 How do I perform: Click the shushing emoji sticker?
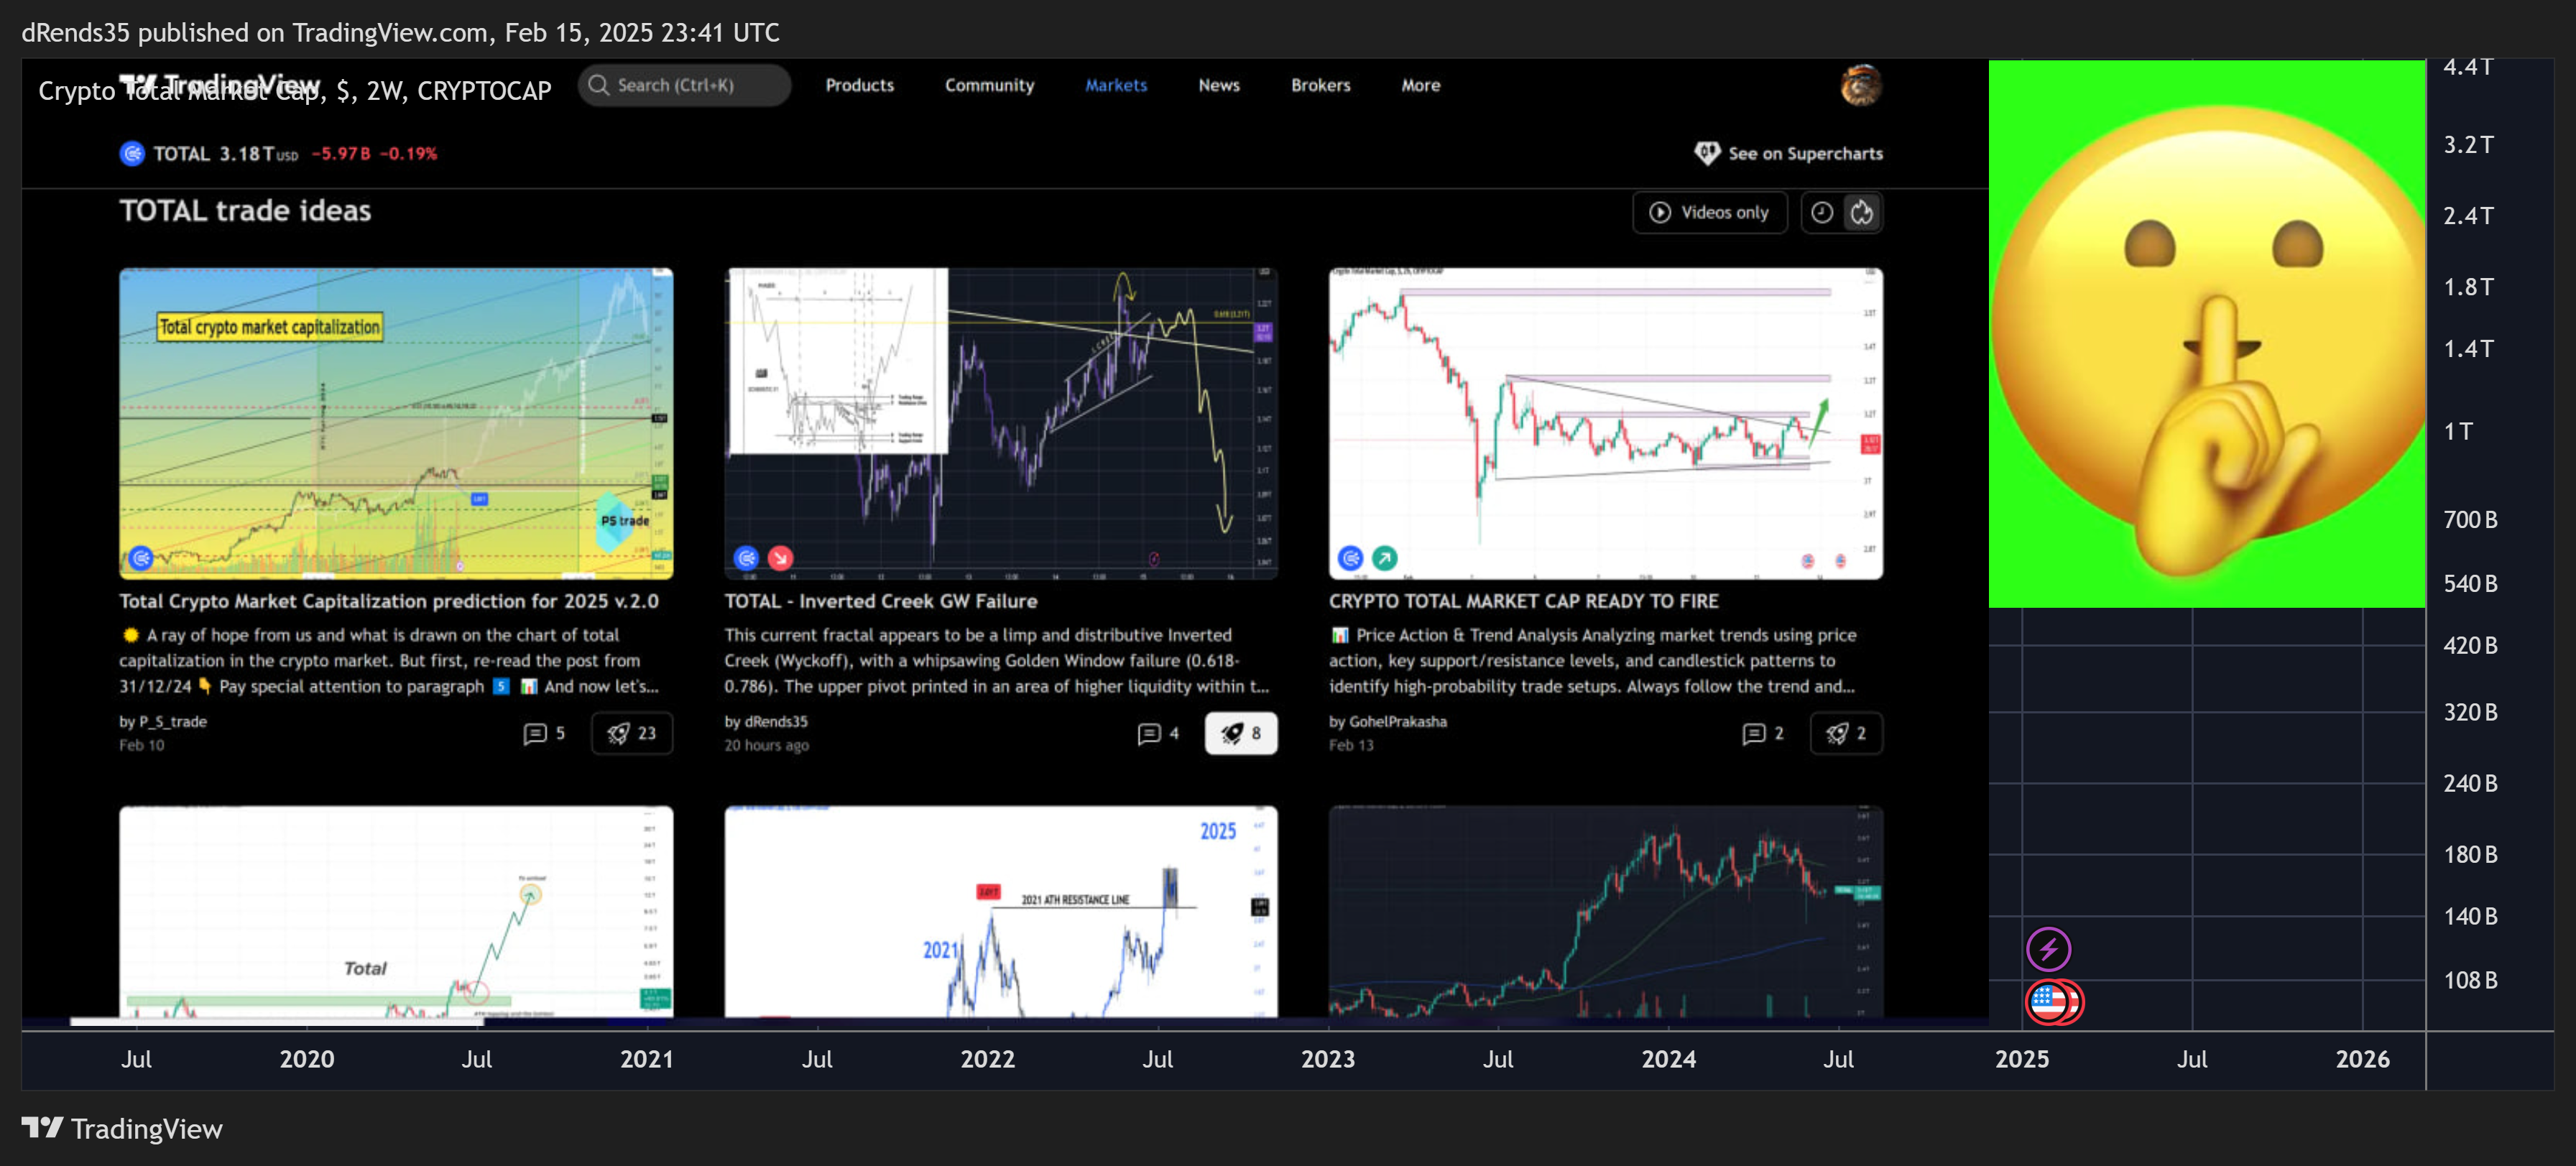[2207, 333]
